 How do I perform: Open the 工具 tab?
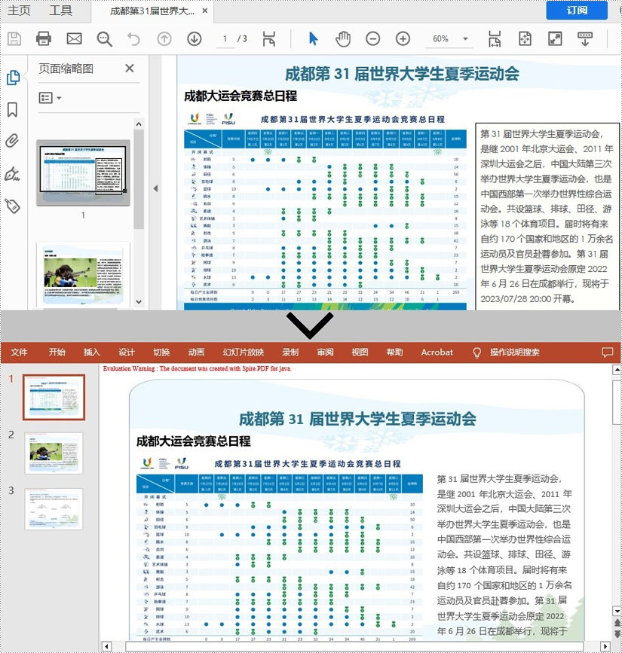[61, 11]
